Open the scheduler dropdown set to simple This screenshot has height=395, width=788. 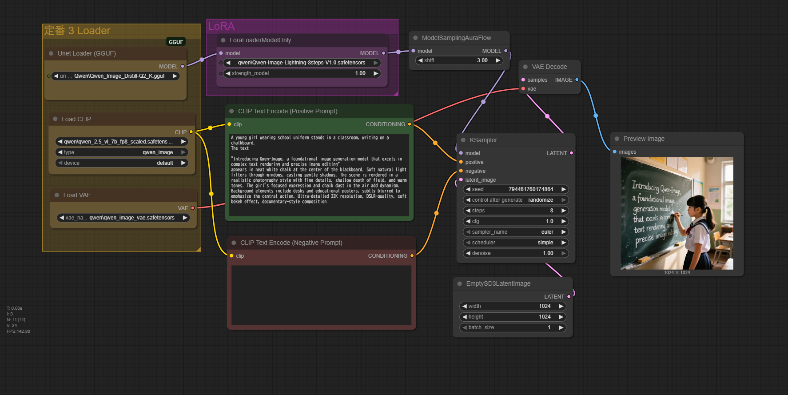point(516,243)
